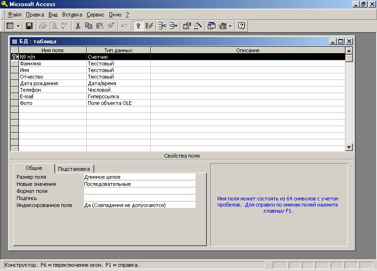Click the field grid scroll down arrow

tap(349, 147)
